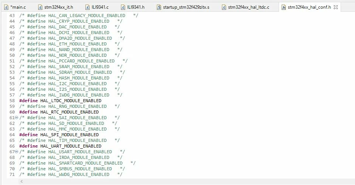Click the main.c file icon
The height and width of the screenshot is (185, 355).
click(x=6, y=7)
